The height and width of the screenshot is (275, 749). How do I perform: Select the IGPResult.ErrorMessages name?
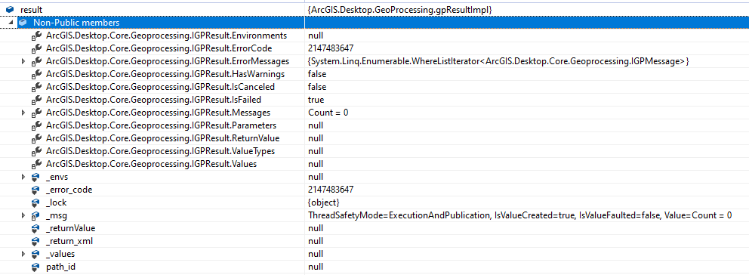(x=167, y=61)
